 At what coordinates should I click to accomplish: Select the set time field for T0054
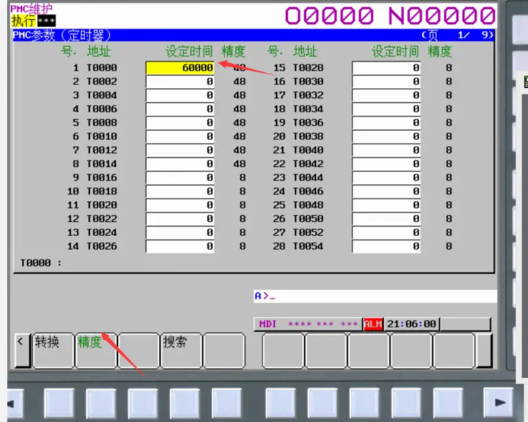coord(386,246)
